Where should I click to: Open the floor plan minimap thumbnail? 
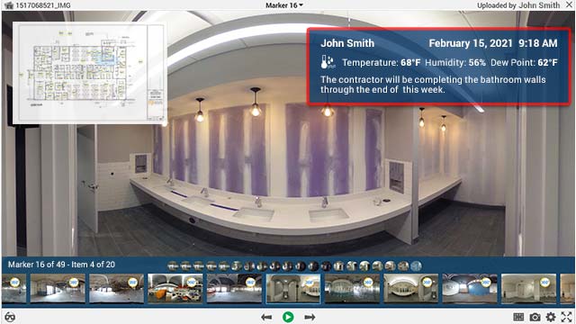(x=90, y=72)
